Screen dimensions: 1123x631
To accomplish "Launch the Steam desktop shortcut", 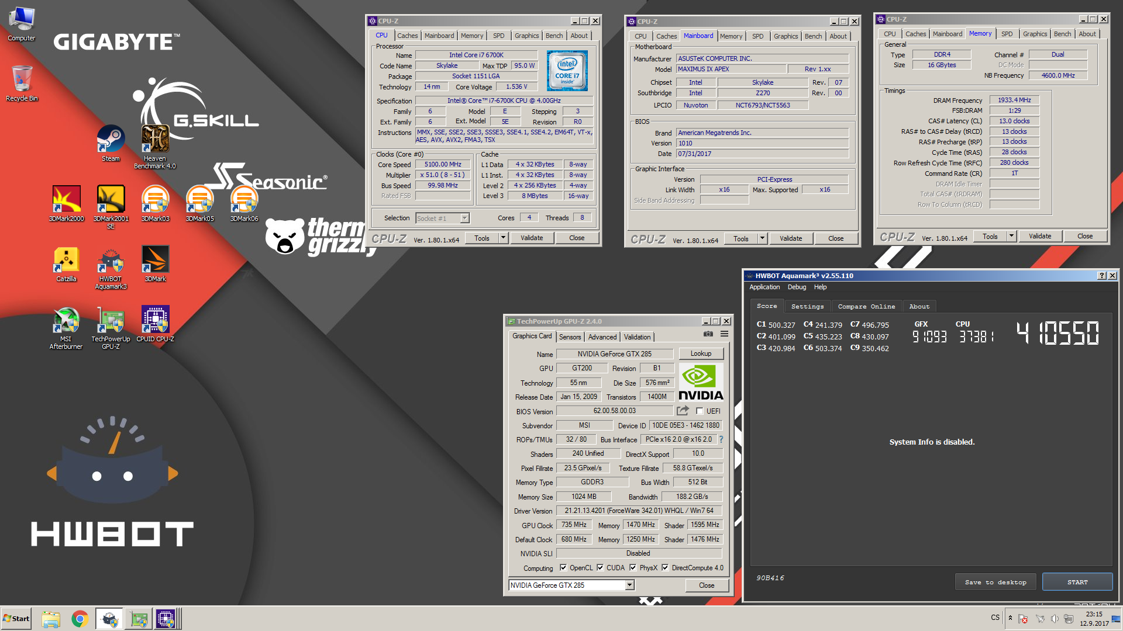I will click(111, 143).
